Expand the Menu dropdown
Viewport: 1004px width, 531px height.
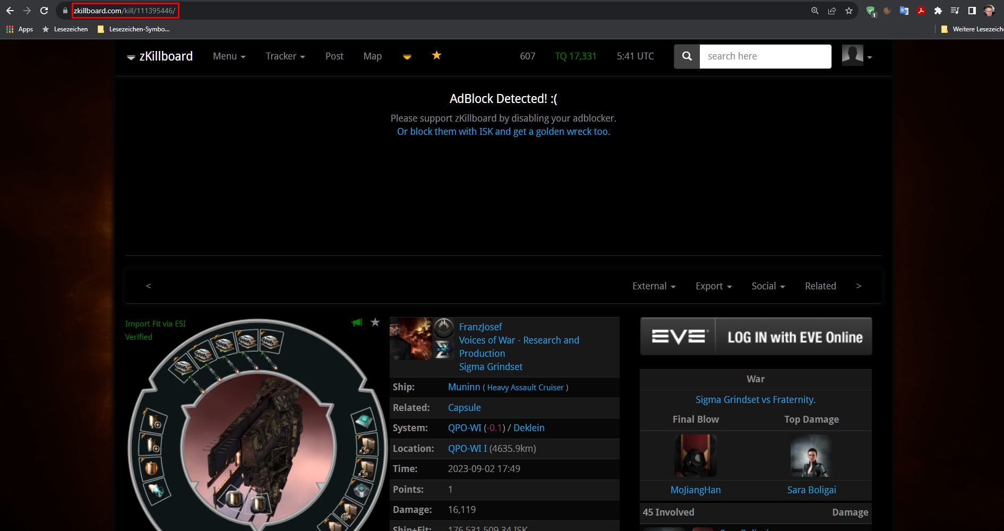click(x=229, y=56)
